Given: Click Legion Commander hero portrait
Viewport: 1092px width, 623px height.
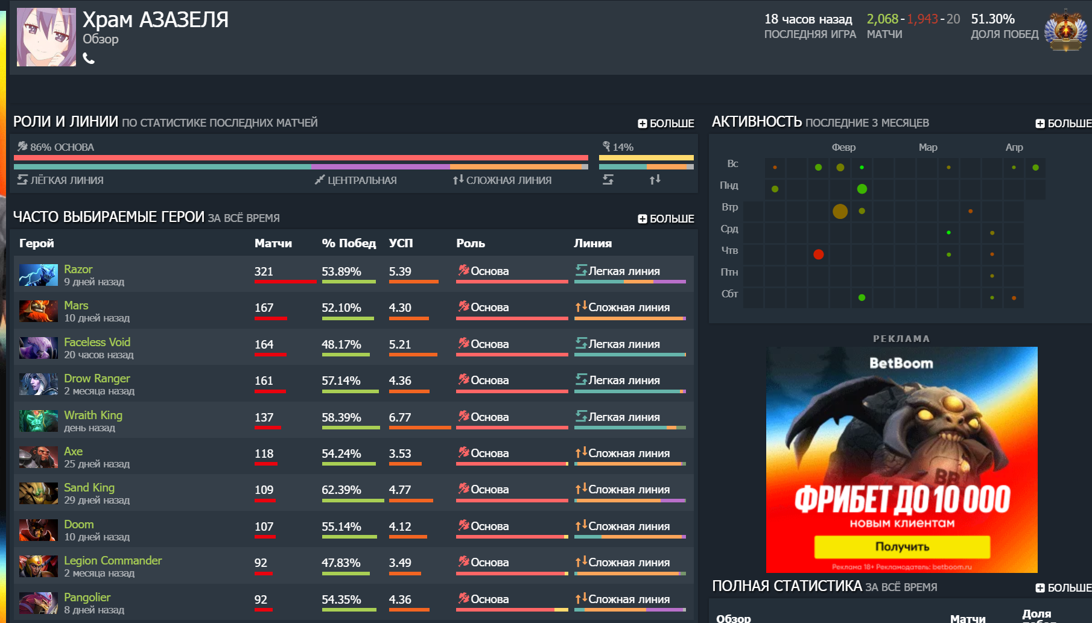Looking at the screenshot, I should coord(39,566).
